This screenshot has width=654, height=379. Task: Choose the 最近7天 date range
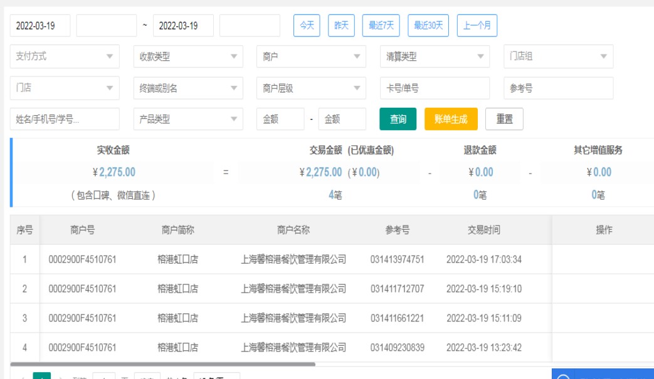pyautogui.click(x=381, y=26)
